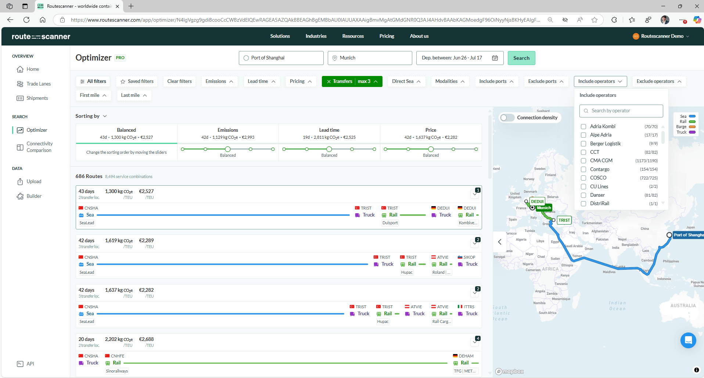Open All filters button
704x378 pixels.
coord(93,81)
